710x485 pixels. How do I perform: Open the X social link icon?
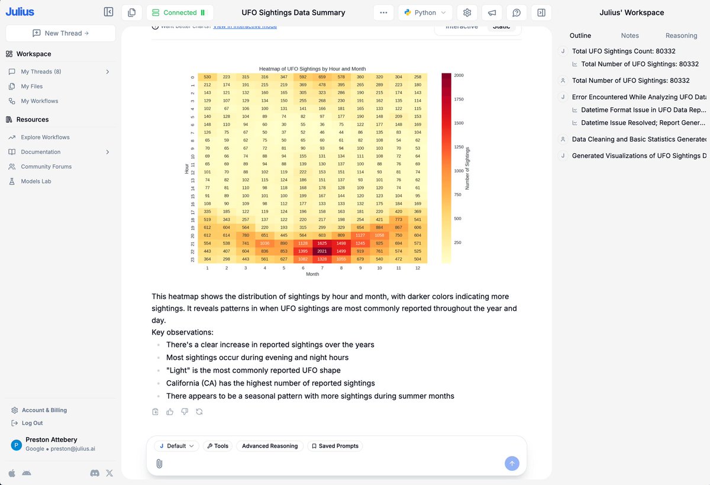[x=109, y=473]
